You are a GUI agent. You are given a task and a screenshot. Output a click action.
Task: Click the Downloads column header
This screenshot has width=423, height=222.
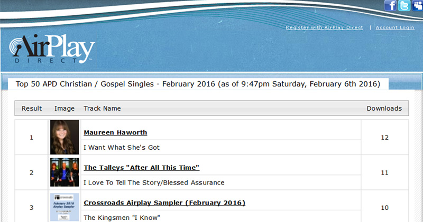tap(384, 109)
